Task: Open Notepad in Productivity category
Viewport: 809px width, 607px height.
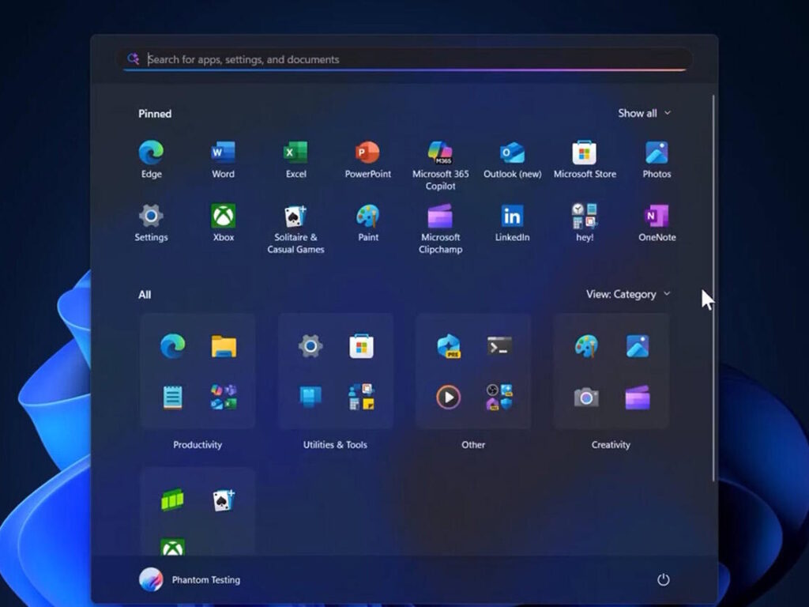Action: [x=172, y=398]
